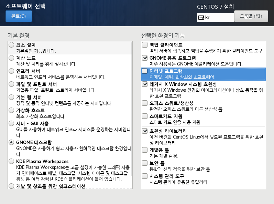Image resolution: width=274 pixels, height=204 pixels.
Task: Choose 인프라 서버 radio option
Action: [x=11, y=71]
